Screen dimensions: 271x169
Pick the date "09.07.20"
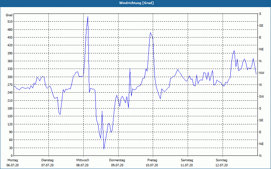tap(117, 165)
